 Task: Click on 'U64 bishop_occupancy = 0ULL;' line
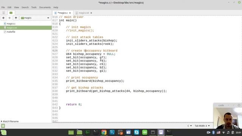pyautogui.click(x=91, y=54)
